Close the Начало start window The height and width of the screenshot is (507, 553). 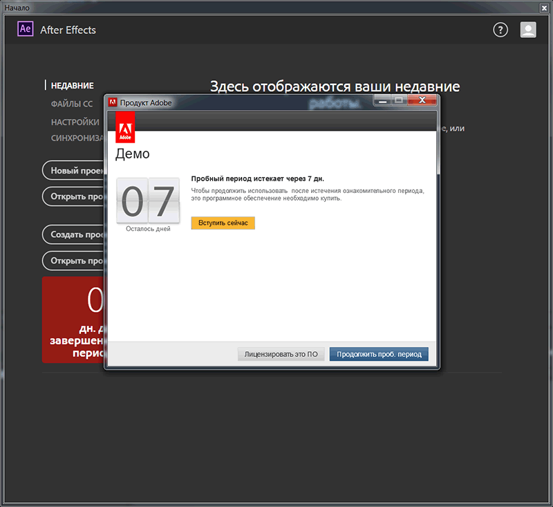[544, 8]
